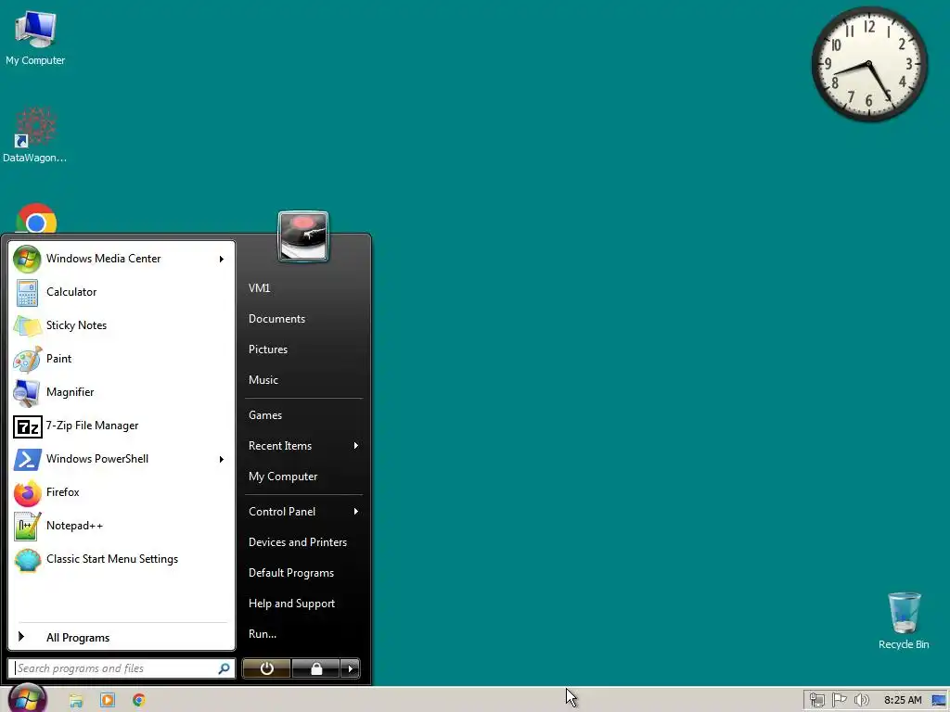Launch Calculator from the Start menu
Screen dimensions: 950x712
click(x=122, y=292)
